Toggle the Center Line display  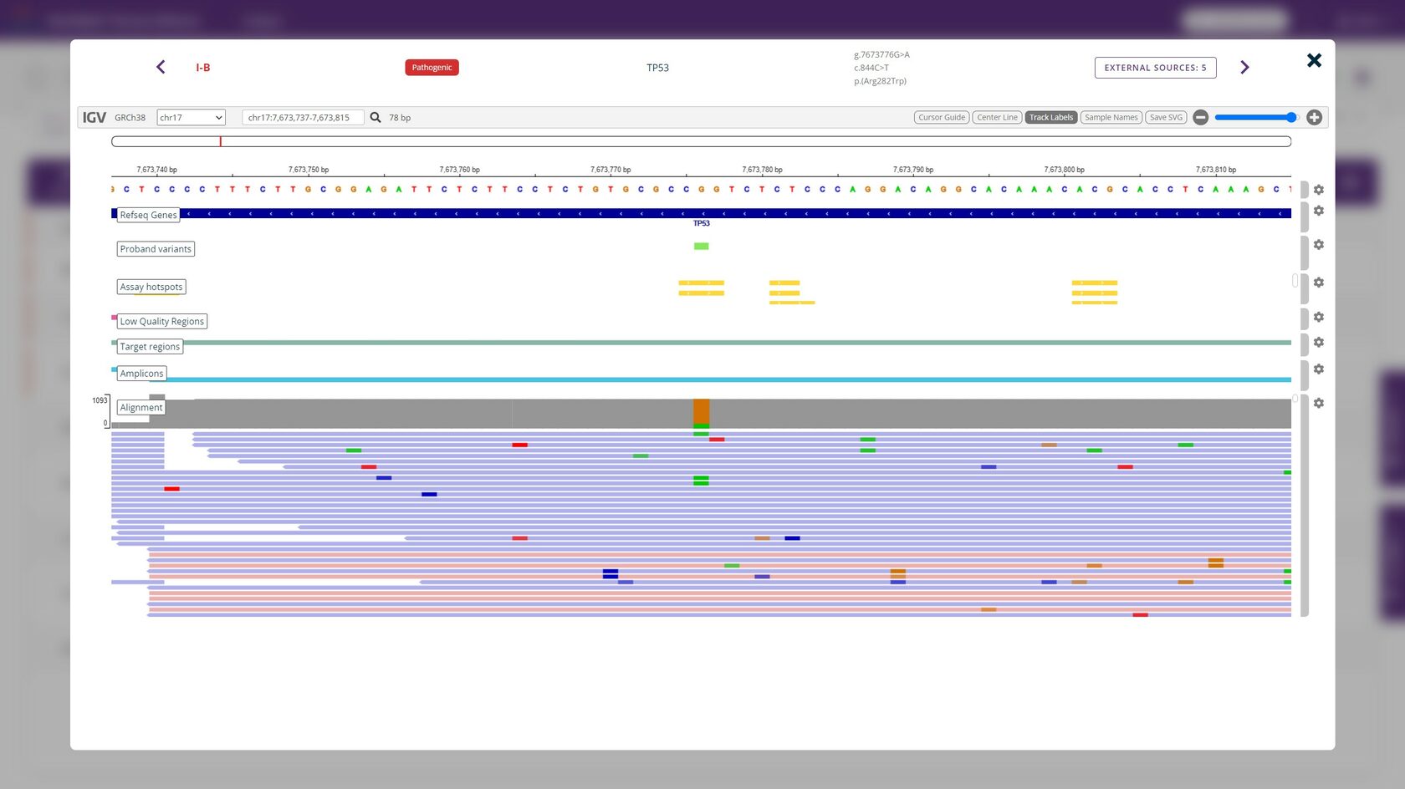(997, 118)
